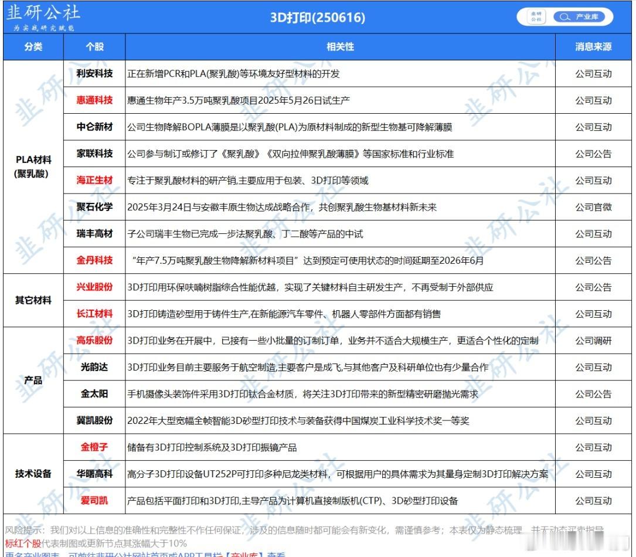This screenshot has width=636, height=557.
Task: Click the stock name 冀凯股份
Action: pyautogui.click(x=94, y=421)
